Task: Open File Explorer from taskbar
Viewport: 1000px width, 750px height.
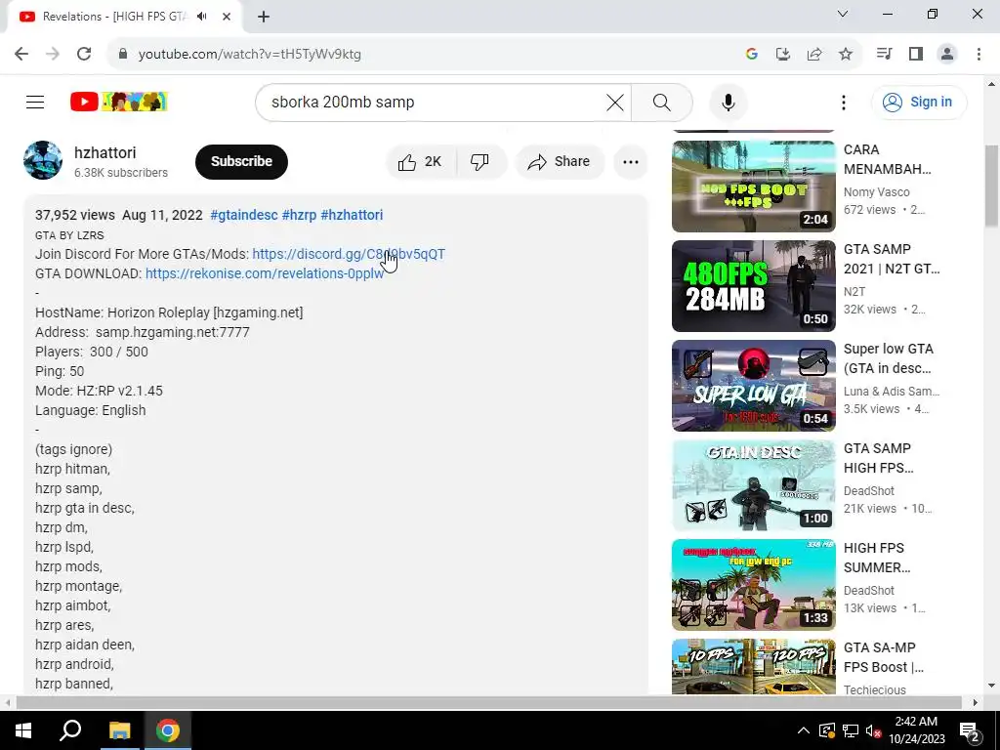Action: click(119, 730)
